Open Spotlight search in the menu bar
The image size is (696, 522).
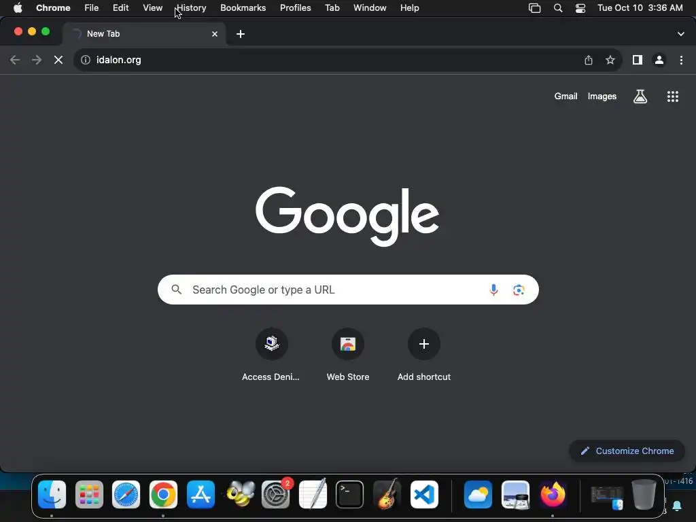point(558,8)
